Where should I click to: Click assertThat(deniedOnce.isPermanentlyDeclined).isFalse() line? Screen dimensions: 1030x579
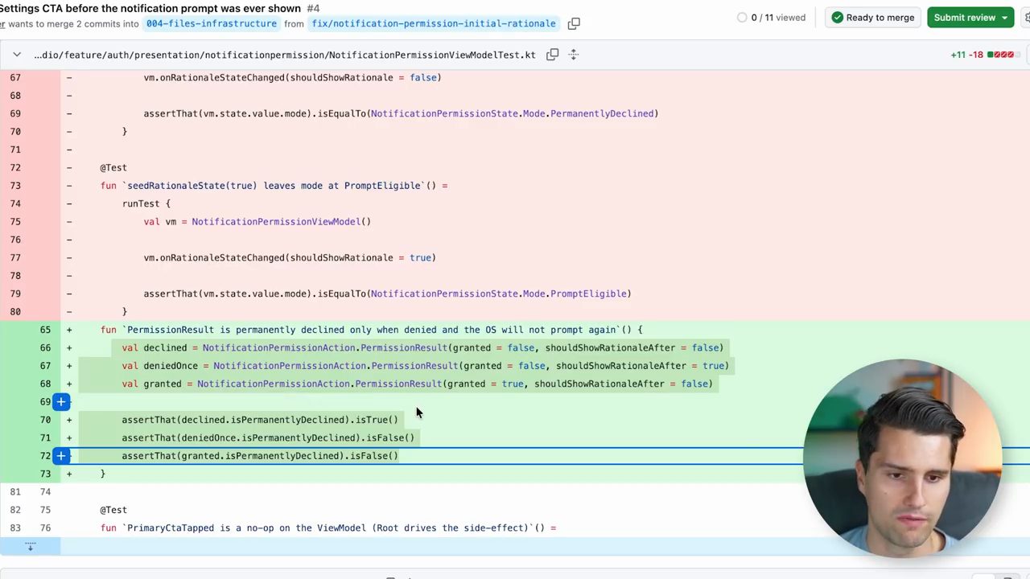point(268,437)
